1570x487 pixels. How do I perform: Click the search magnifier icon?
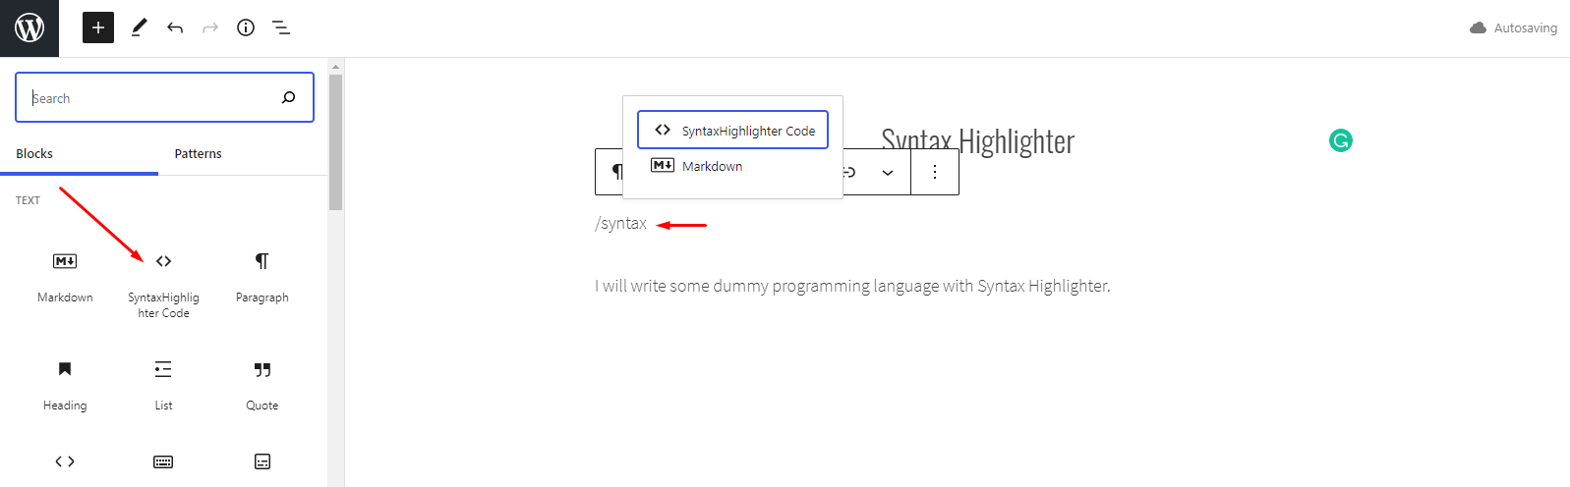(288, 97)
